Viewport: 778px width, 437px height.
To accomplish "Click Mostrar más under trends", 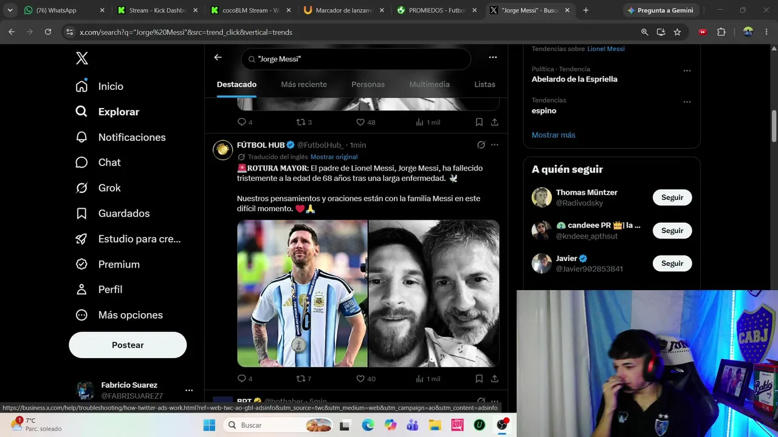I will [x=553, y=135].
